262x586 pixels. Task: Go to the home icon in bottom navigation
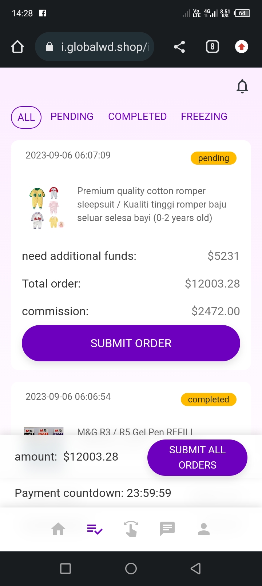coord(58,529)
